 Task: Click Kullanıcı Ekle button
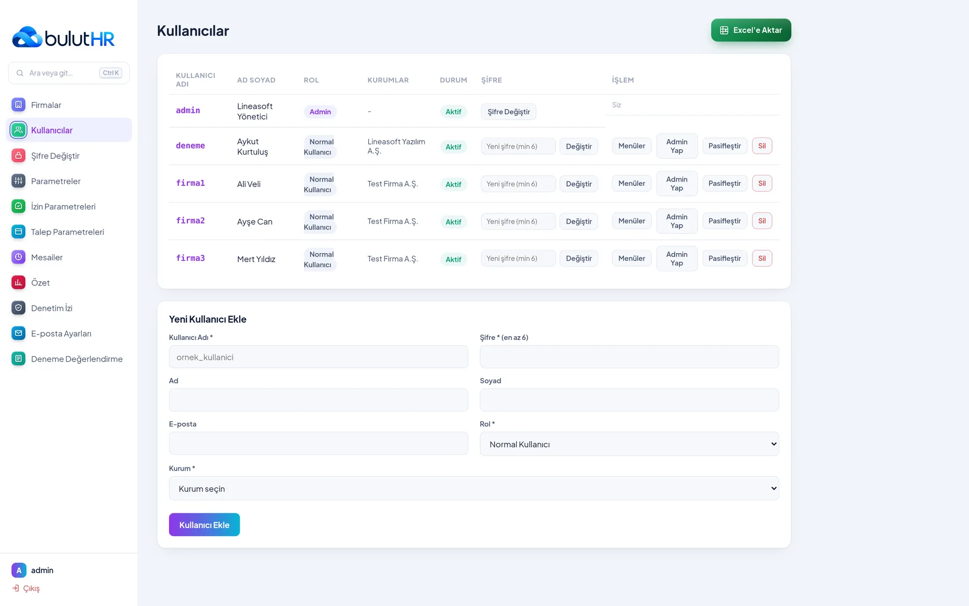pos(204,525)
